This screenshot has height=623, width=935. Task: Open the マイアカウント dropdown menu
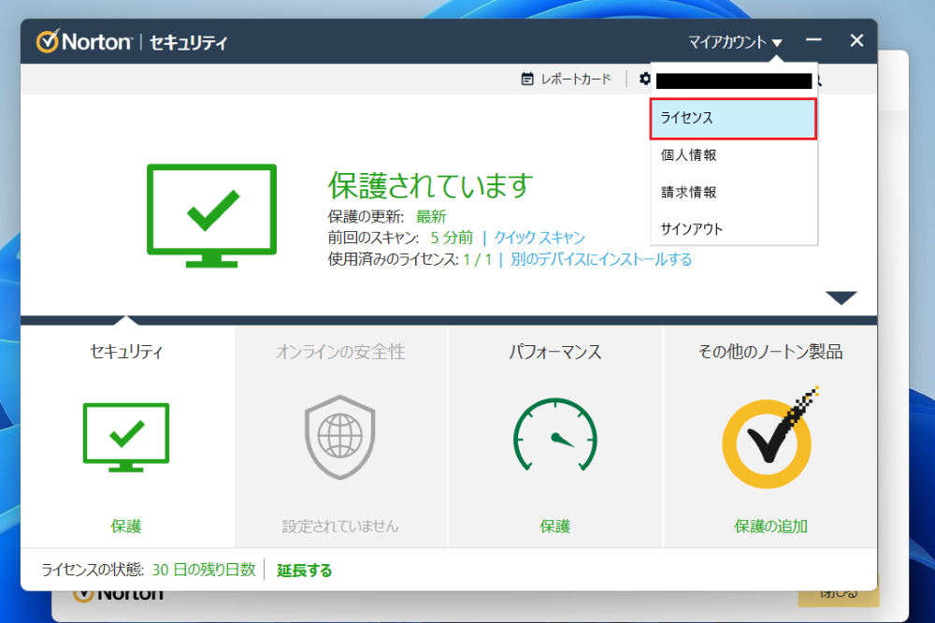(735, 42)
